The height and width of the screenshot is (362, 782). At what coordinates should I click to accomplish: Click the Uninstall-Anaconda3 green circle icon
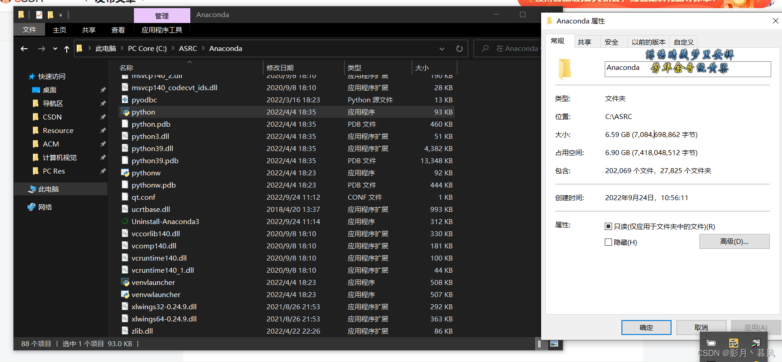click(125, 221)
